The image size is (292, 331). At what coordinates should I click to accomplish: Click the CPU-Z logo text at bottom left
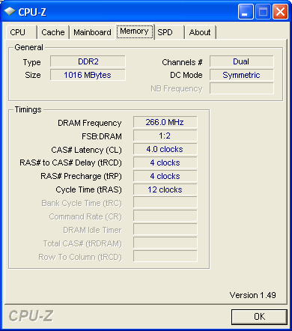31,316
